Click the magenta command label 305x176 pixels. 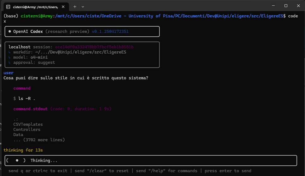pyautogui.click(x=22, y=88)
